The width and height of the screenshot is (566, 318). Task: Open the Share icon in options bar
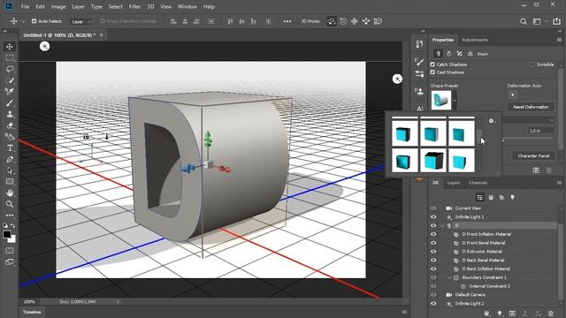(556, 21)
